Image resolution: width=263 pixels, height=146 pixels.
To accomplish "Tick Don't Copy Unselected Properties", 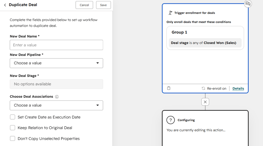I will coord(13,138).
